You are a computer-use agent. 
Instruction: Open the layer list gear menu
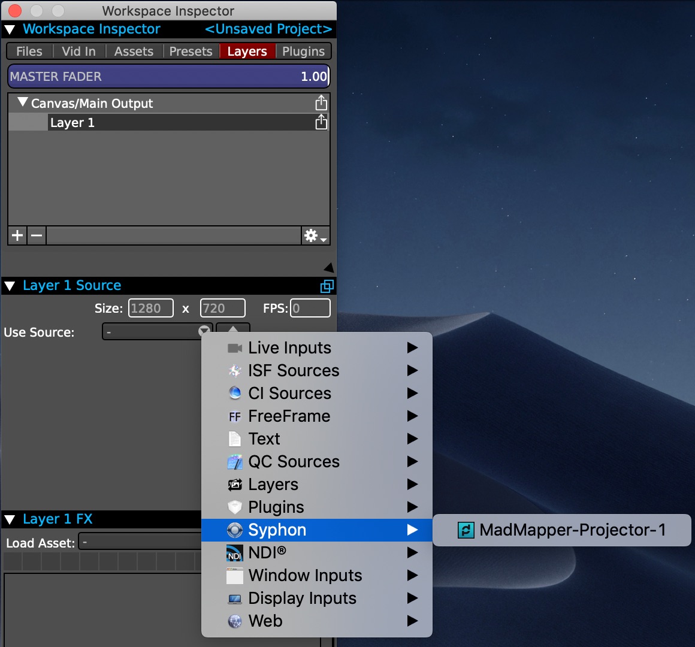pos(315,235)
